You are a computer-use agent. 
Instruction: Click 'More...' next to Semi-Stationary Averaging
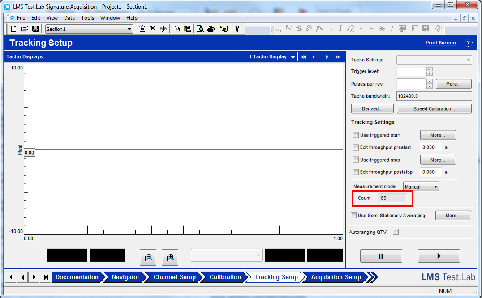click(453, 216)
